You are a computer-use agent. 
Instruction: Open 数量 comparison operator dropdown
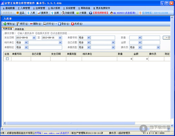pos(140,38)
